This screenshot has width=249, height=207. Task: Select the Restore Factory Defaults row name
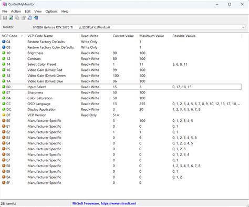point(46,42)
